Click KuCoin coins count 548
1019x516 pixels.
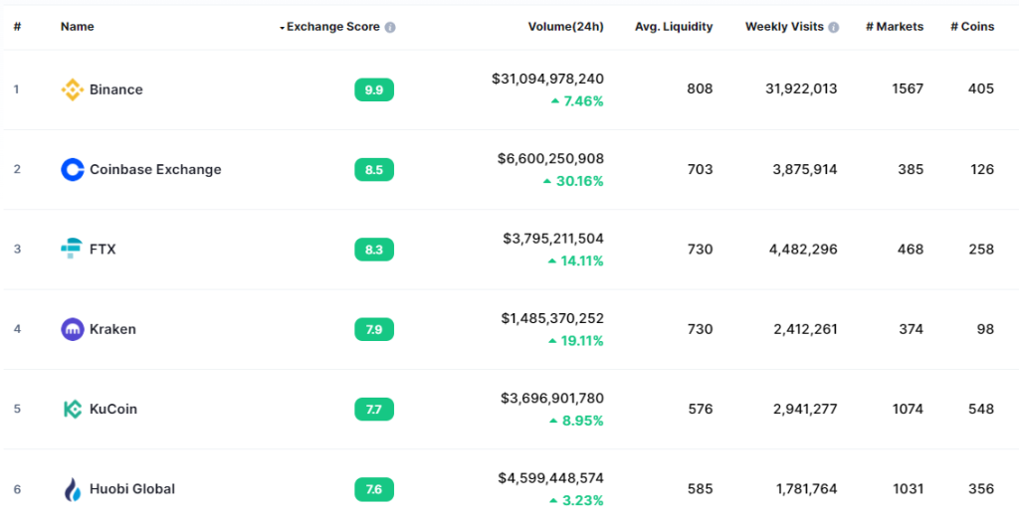[x=981, y=409]
